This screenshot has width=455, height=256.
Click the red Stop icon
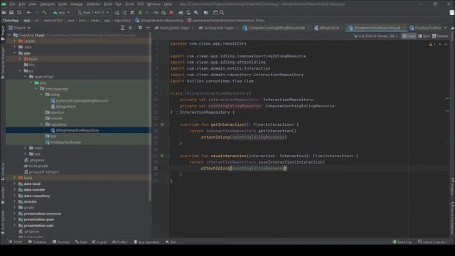[171, 13]
